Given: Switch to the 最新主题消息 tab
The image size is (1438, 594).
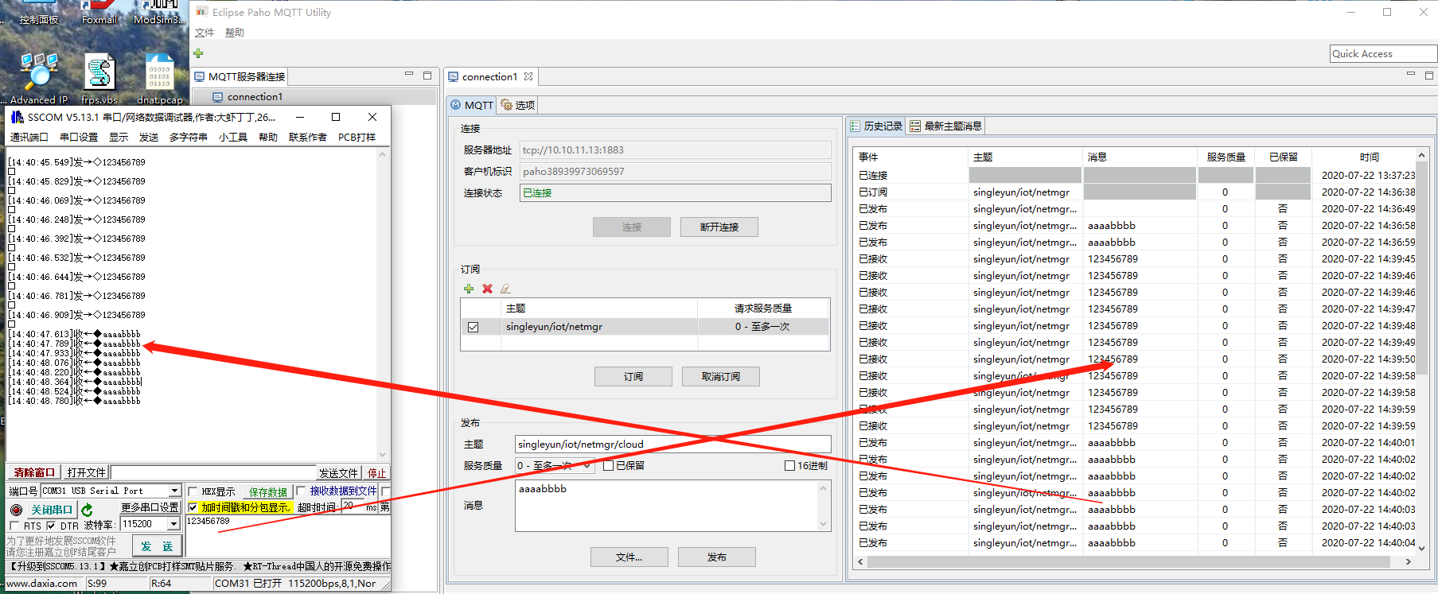Looking at the screenshot, I should tap(946, 126).
